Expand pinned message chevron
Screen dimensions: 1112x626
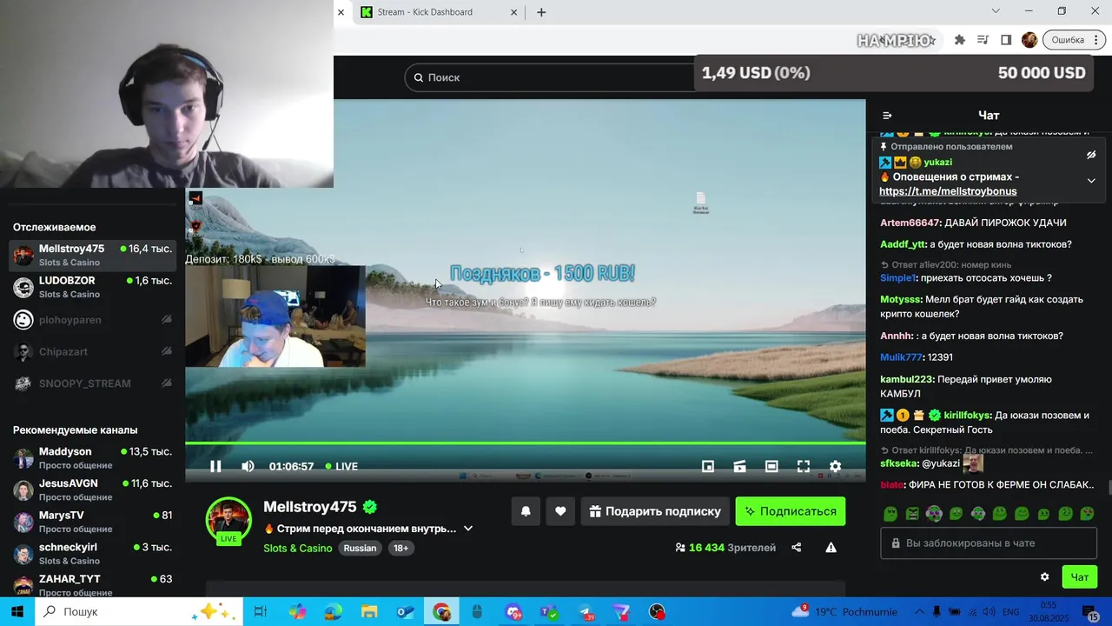pyautogui.click(x=1091, y=181)
